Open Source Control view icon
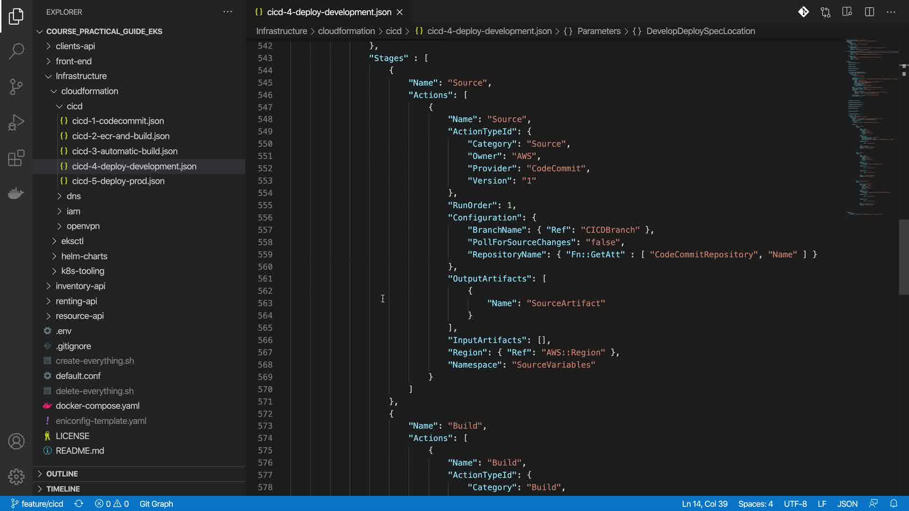Image resolution: width=909 pixels, height=511 pixels. tap(16, 87)
